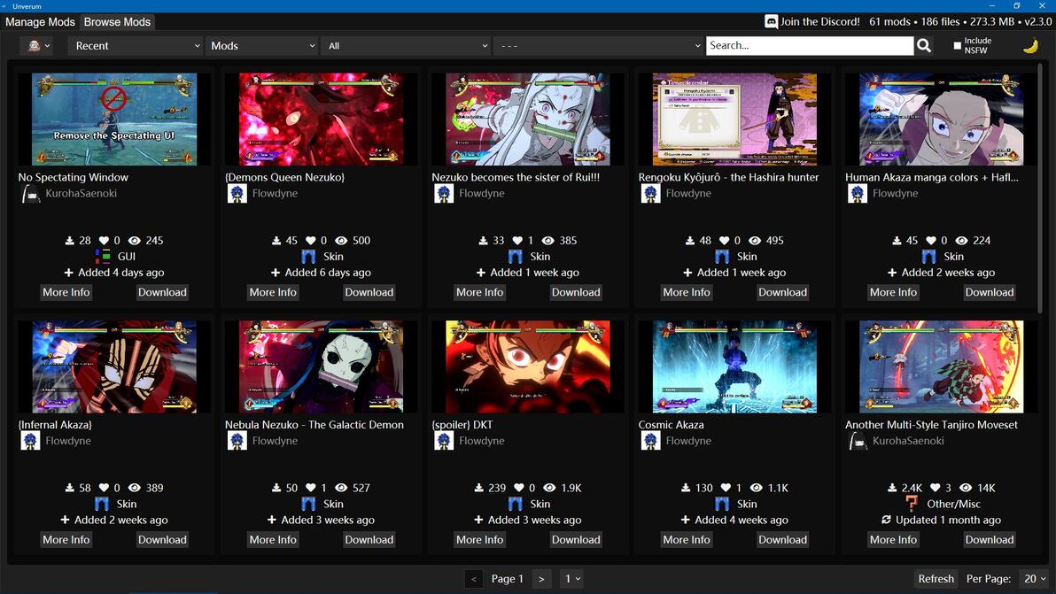Click the Human Akaza manga colors thumbnail

942,120
